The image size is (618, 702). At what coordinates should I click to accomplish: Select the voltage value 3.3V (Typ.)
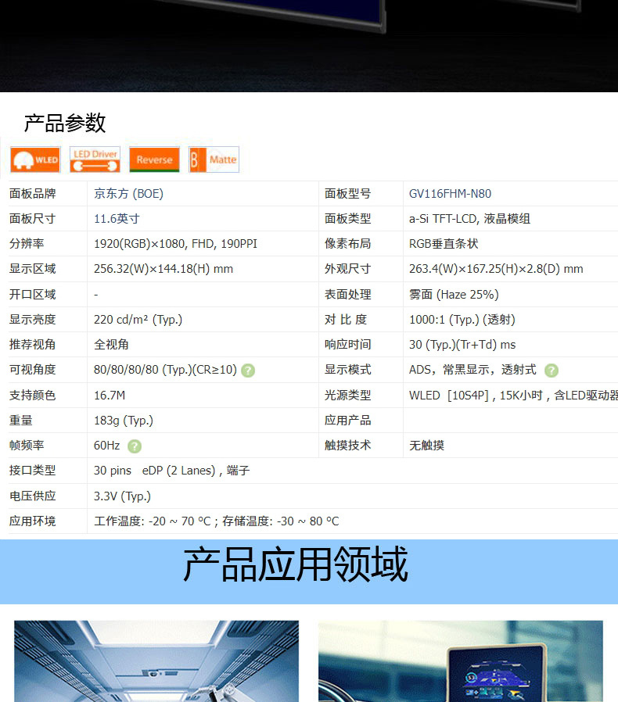(x=122, y=496)
